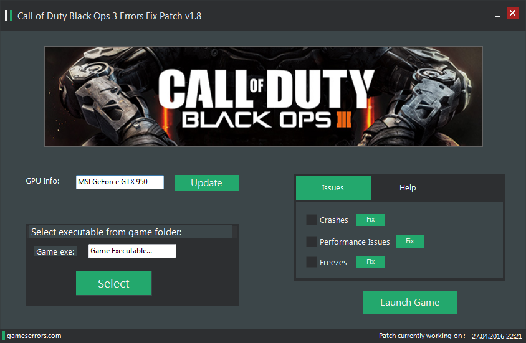
Task: Click into the GPU Info text field
Action: (x=120, y=182)
